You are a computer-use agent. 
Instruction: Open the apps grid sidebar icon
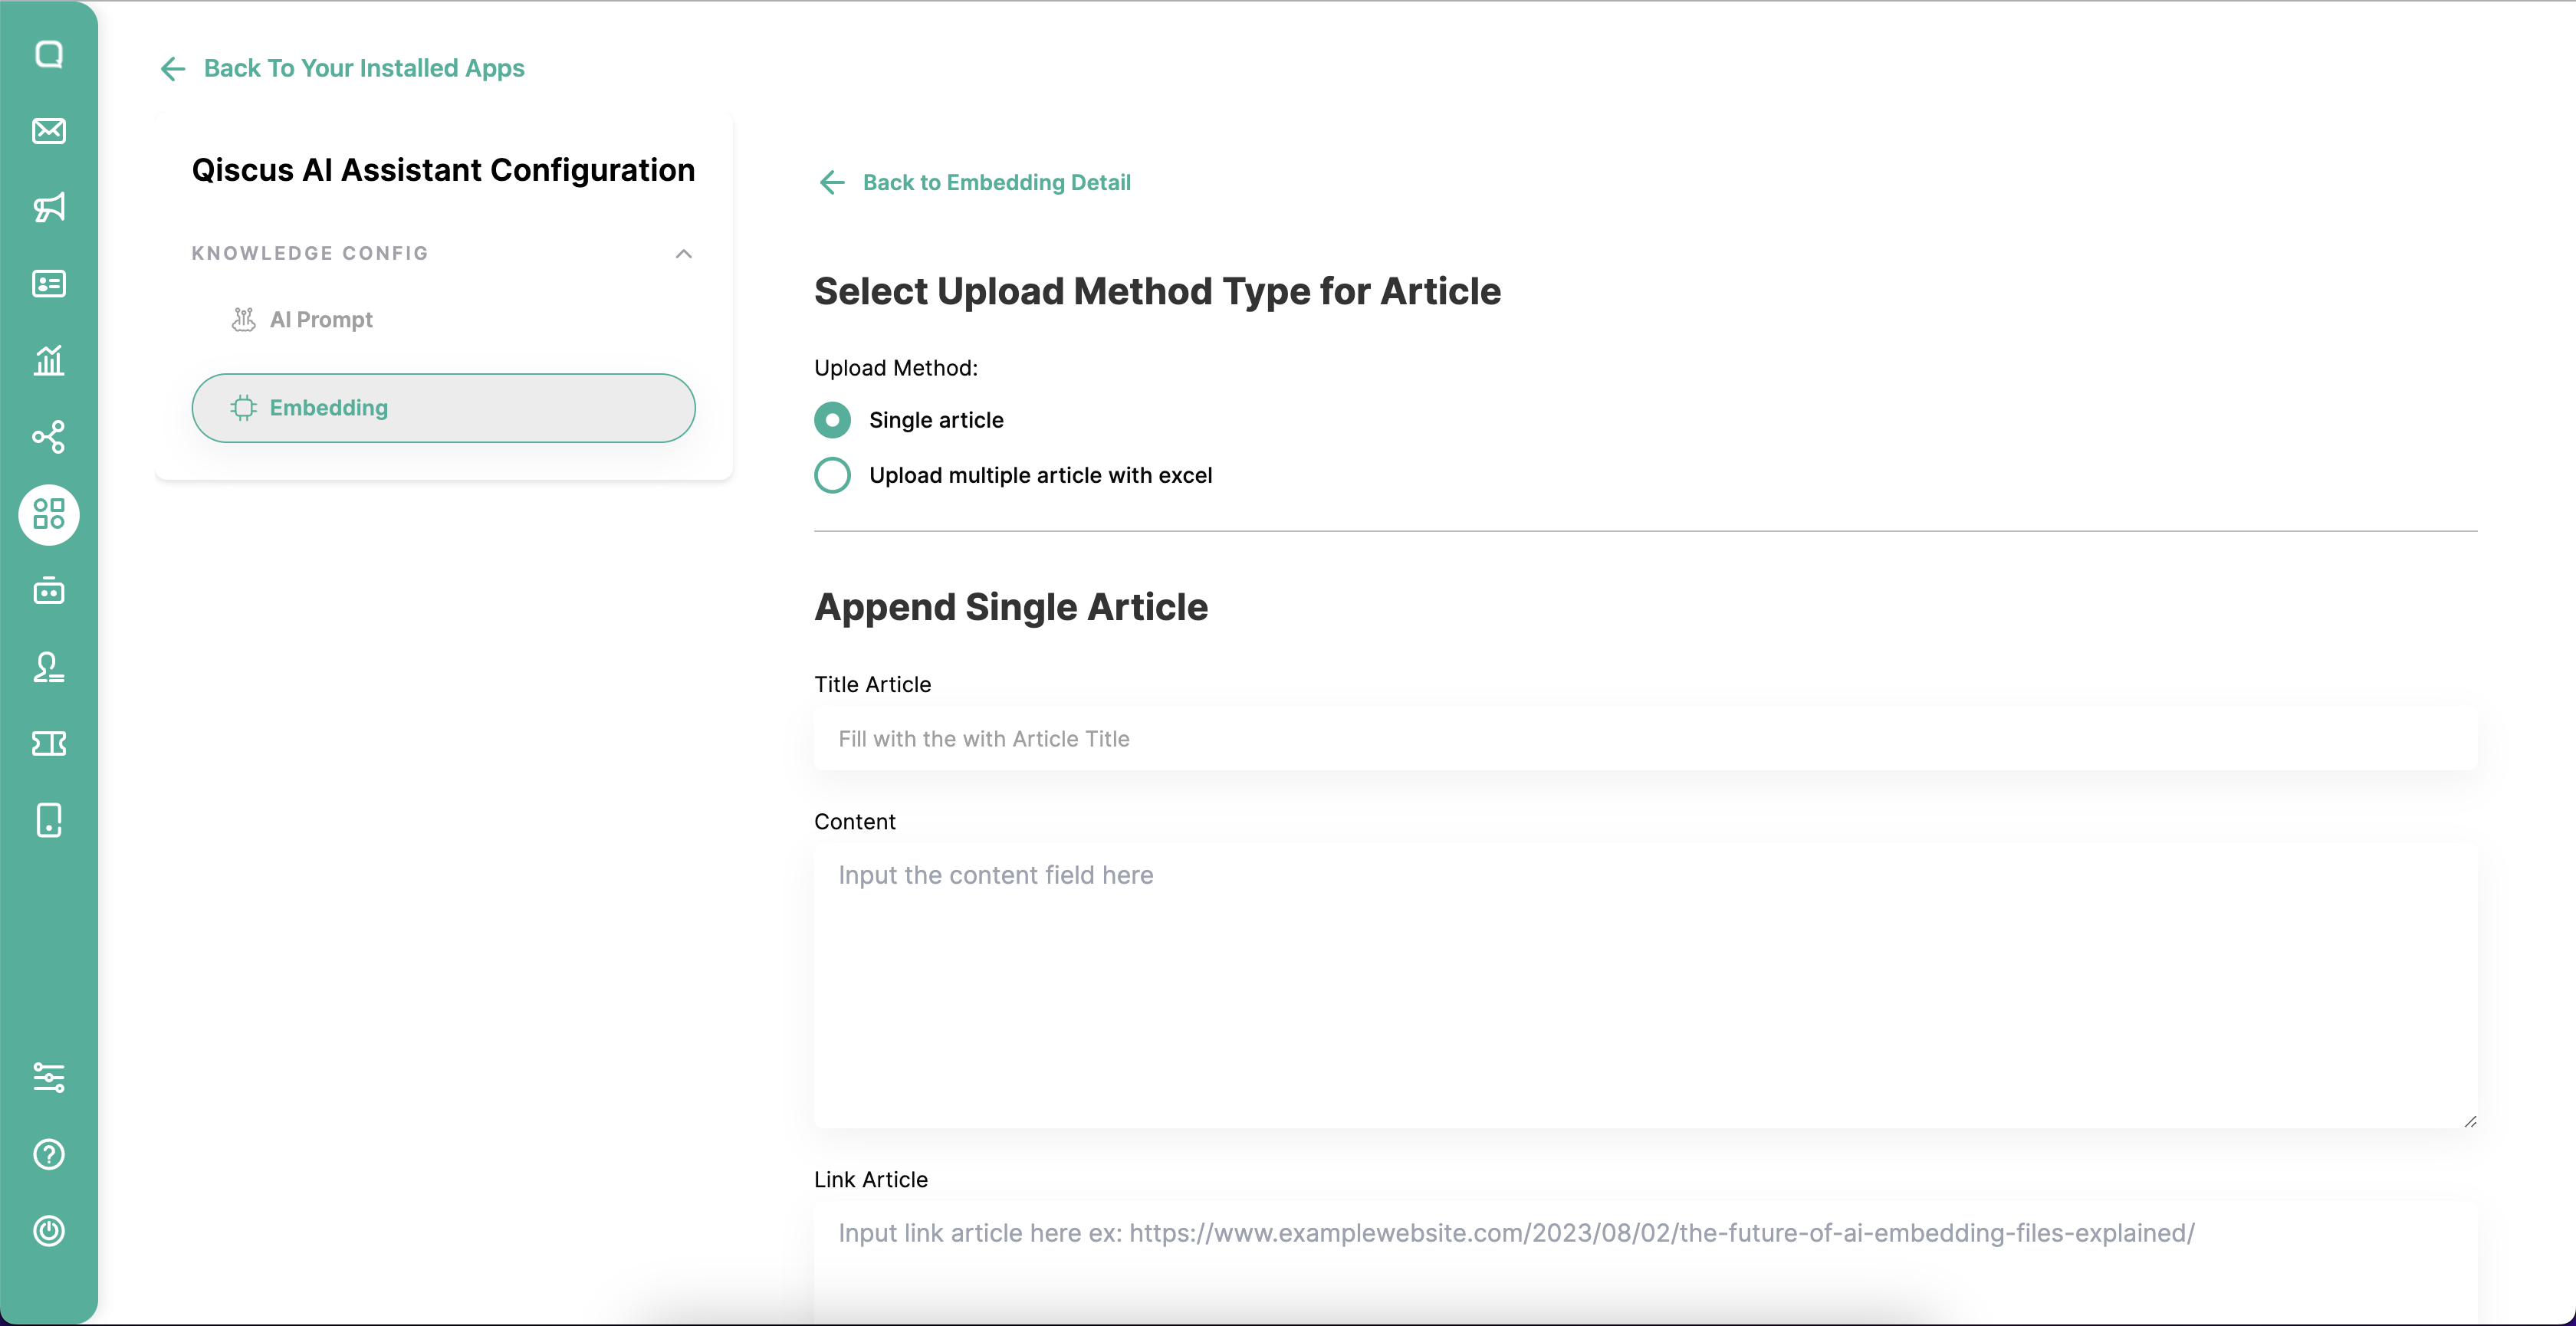49,514
